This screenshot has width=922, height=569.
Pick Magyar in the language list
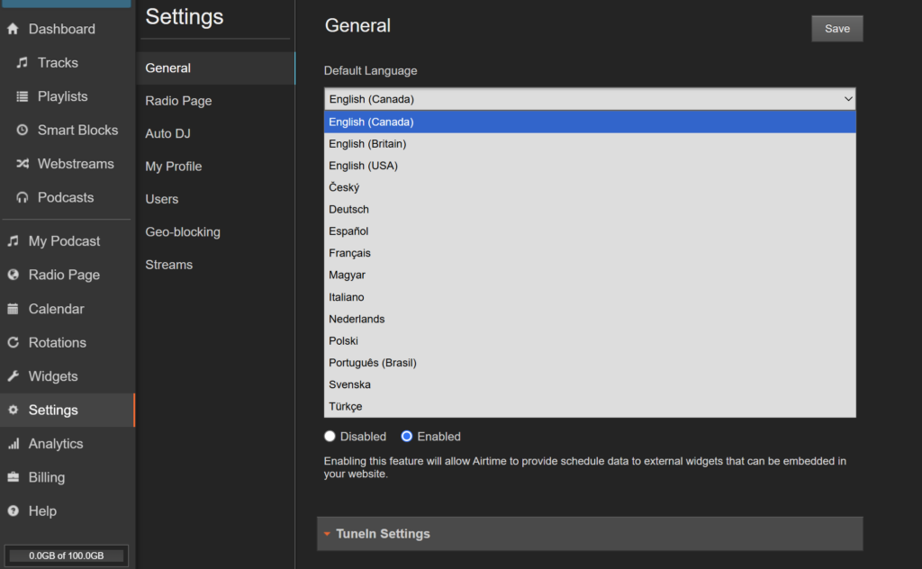pyautogui.click(x=590, y=275)
